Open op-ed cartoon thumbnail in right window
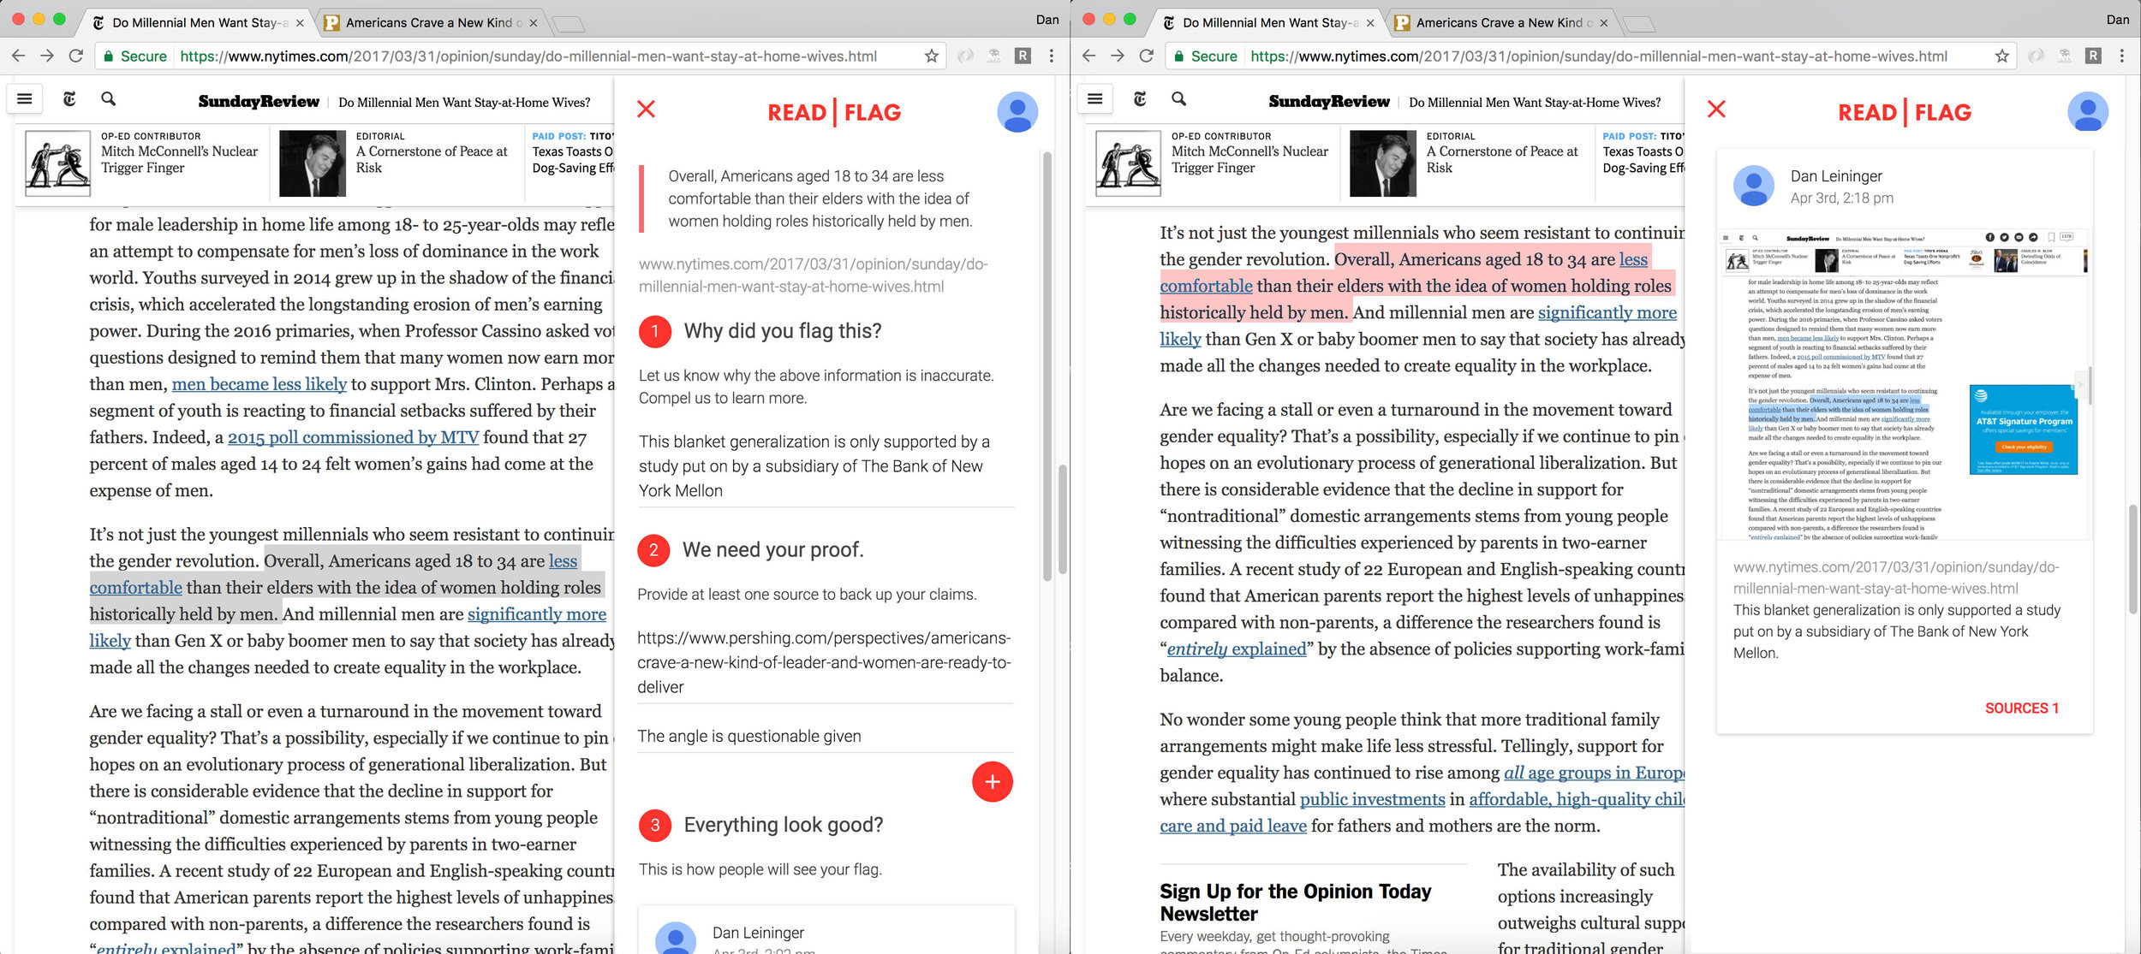 tap(1128, 163)
